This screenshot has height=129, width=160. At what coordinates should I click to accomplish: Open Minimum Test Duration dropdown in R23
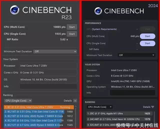[x=55, y=51]
